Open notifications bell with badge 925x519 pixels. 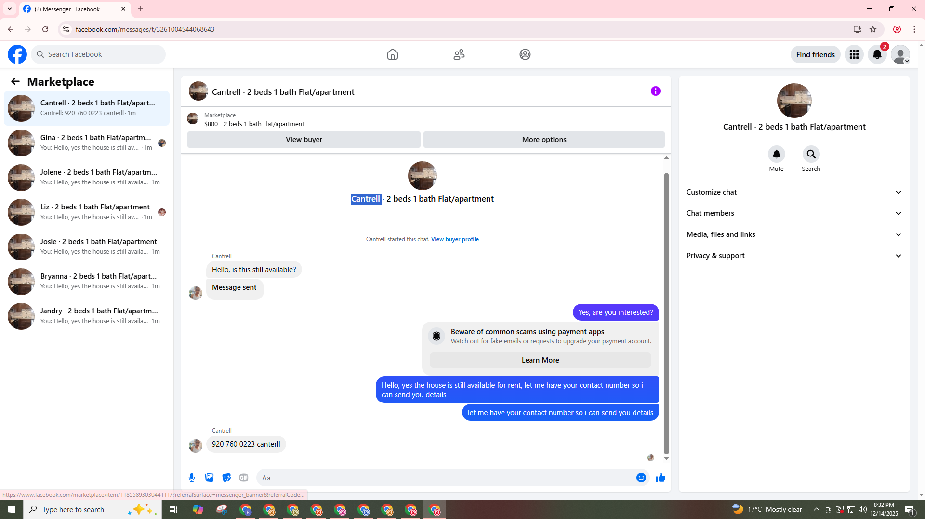click(877, 54)
